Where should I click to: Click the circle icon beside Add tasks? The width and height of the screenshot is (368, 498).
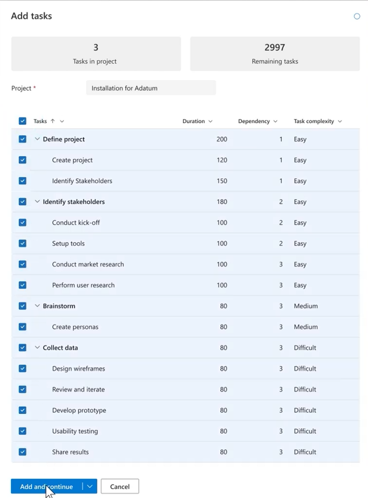coord(357,16)
